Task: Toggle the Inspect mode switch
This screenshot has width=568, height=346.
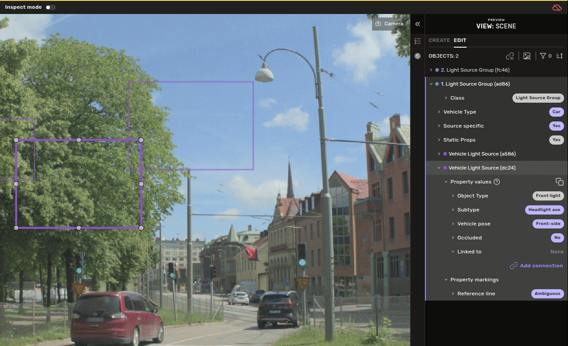Action: [x=51, y=7]
